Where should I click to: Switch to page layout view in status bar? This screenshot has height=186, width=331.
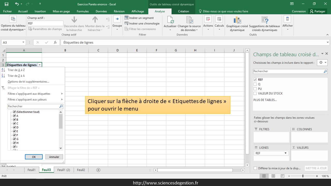click(273, 176)
